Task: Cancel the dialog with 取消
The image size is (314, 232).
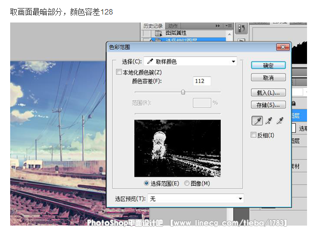Action: [x=268, y=78]
